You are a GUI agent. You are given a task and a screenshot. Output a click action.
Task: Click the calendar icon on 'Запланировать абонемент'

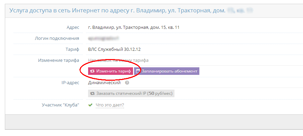[x=138, y=71]
